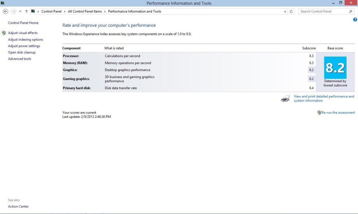Restore down the window
Screen dimensions: 358x214
341,3
